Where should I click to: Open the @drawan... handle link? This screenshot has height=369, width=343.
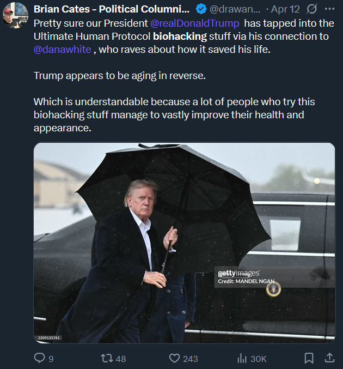tap(235, 9)
